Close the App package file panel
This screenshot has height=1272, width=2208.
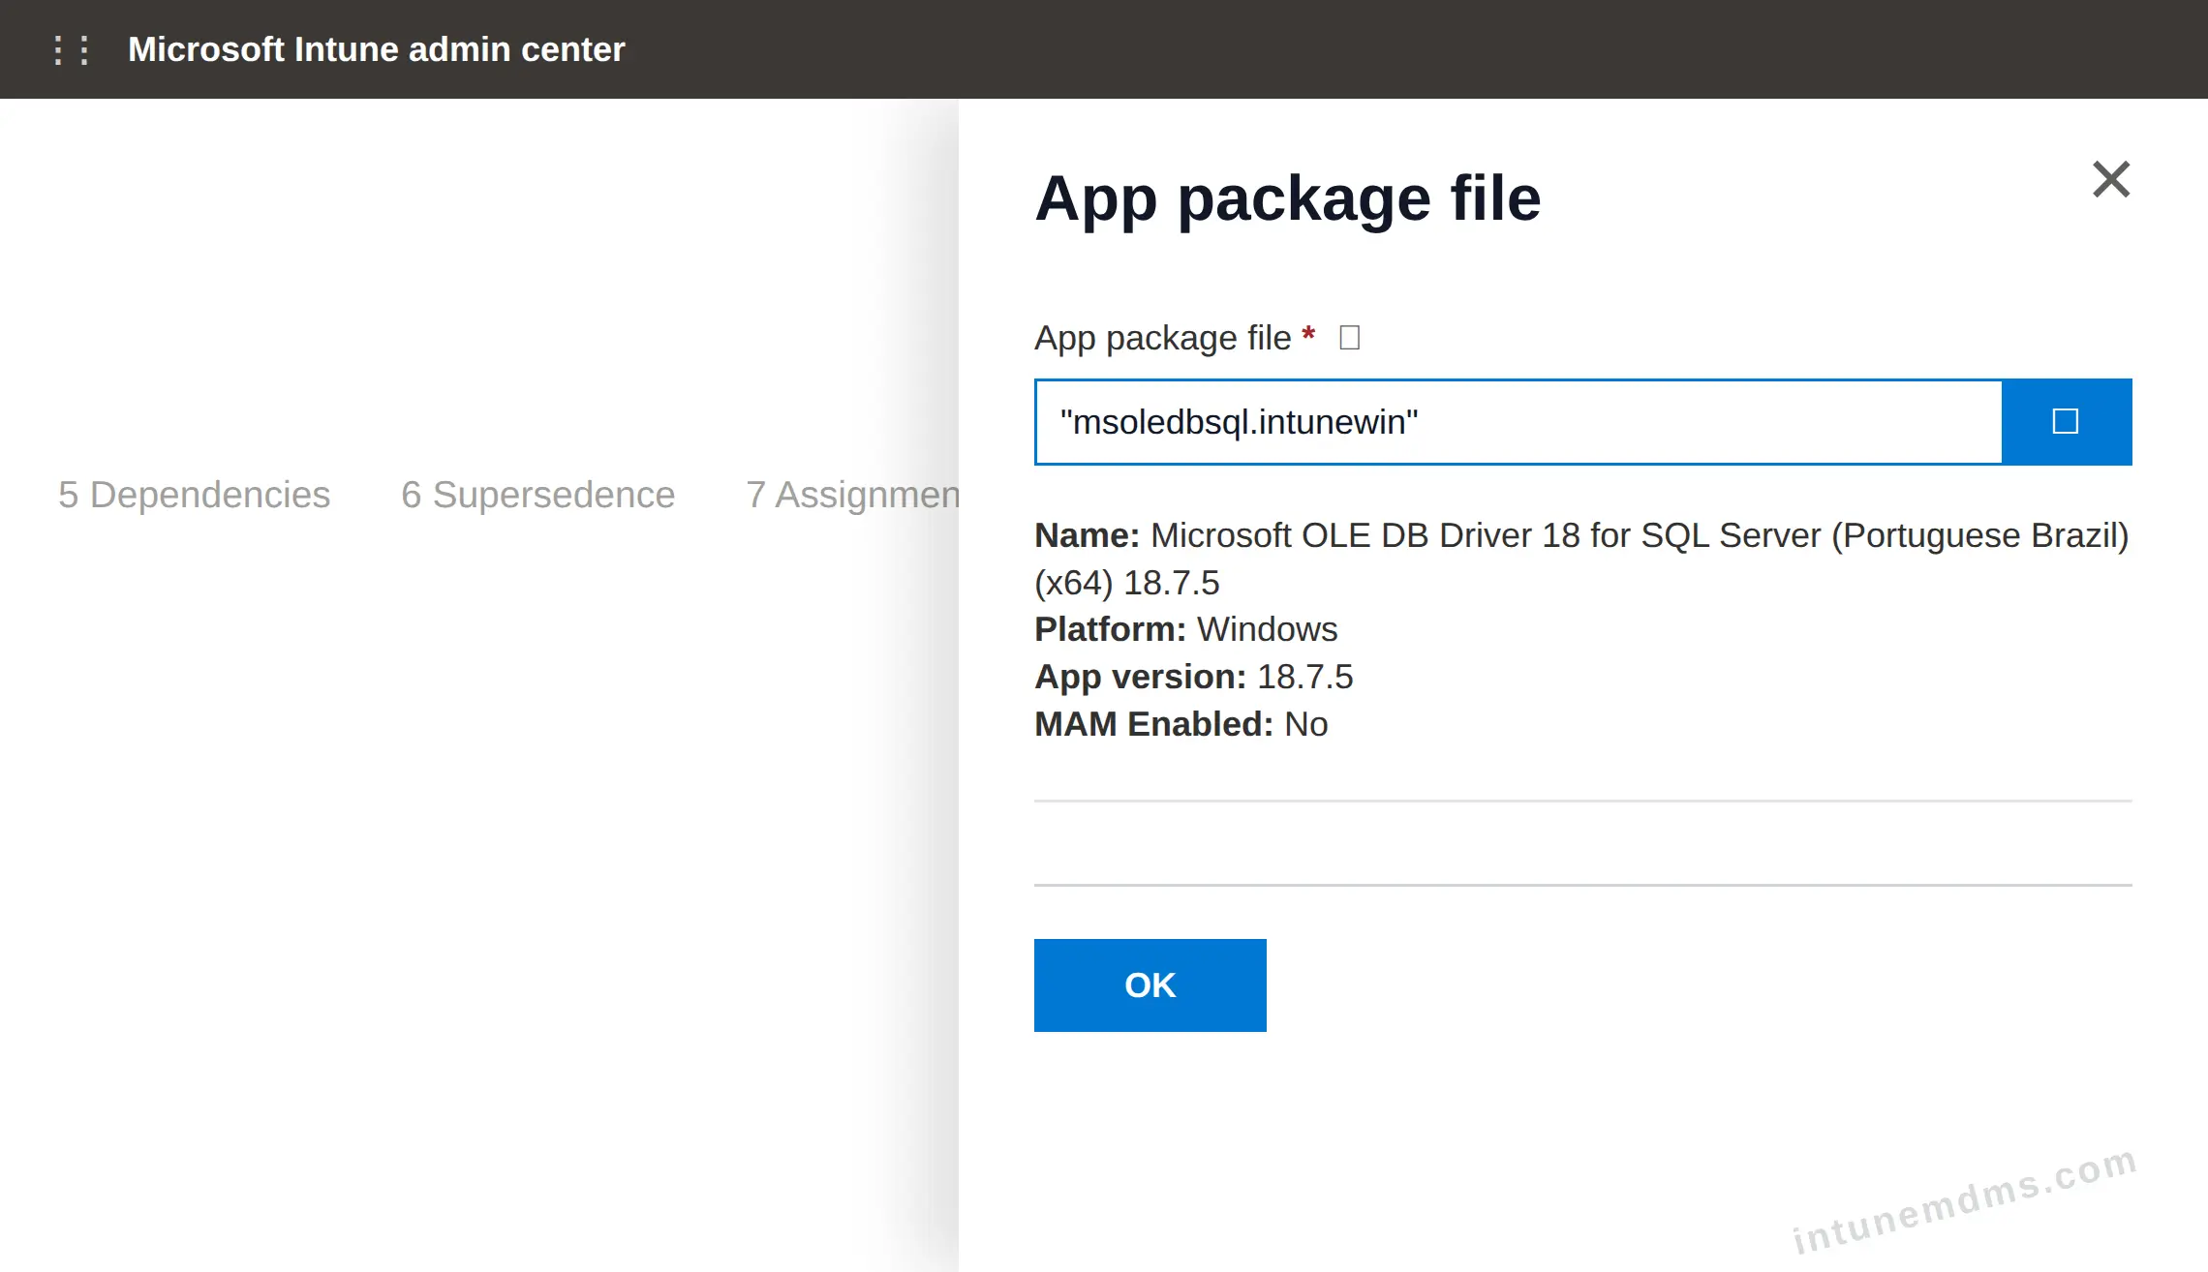click(2111, 179)
